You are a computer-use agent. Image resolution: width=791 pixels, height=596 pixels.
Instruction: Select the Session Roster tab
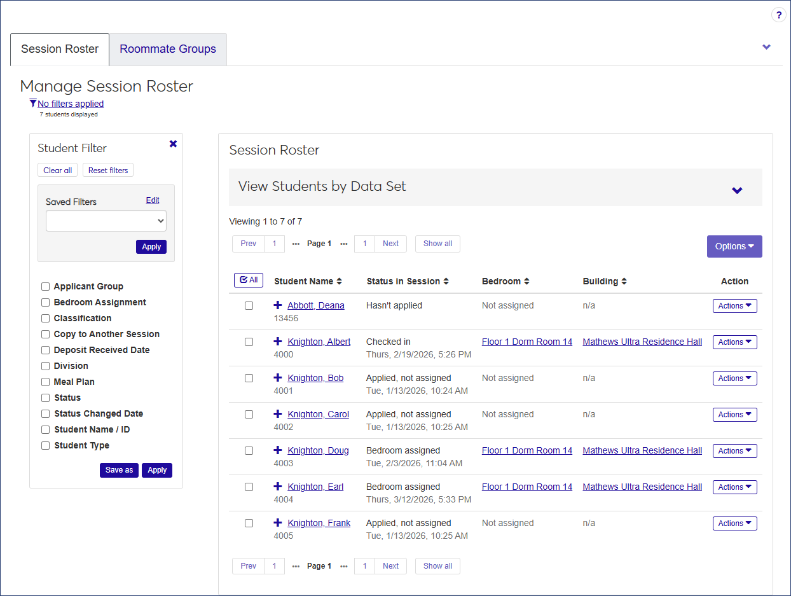(59, 49)
